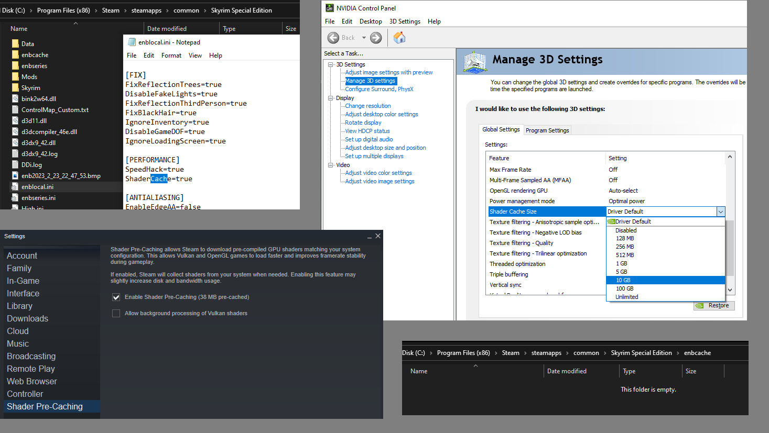The height and width of the screenshot is (433, 769).
Task: Select the Mods folder icon
Action: (15, 77)
